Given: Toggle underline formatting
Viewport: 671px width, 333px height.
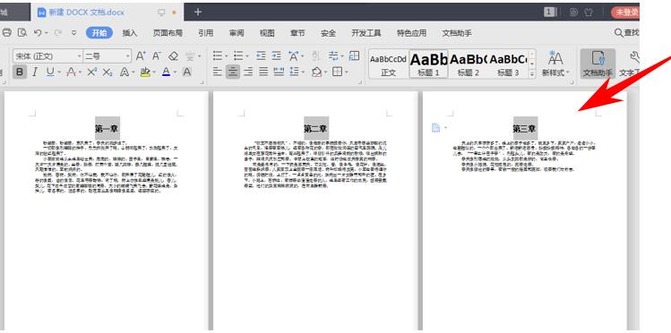Looking at the screenshot, I should click(50, 72).
